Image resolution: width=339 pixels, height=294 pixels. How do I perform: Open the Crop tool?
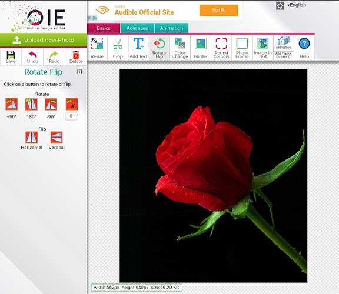tap(118, 48)
